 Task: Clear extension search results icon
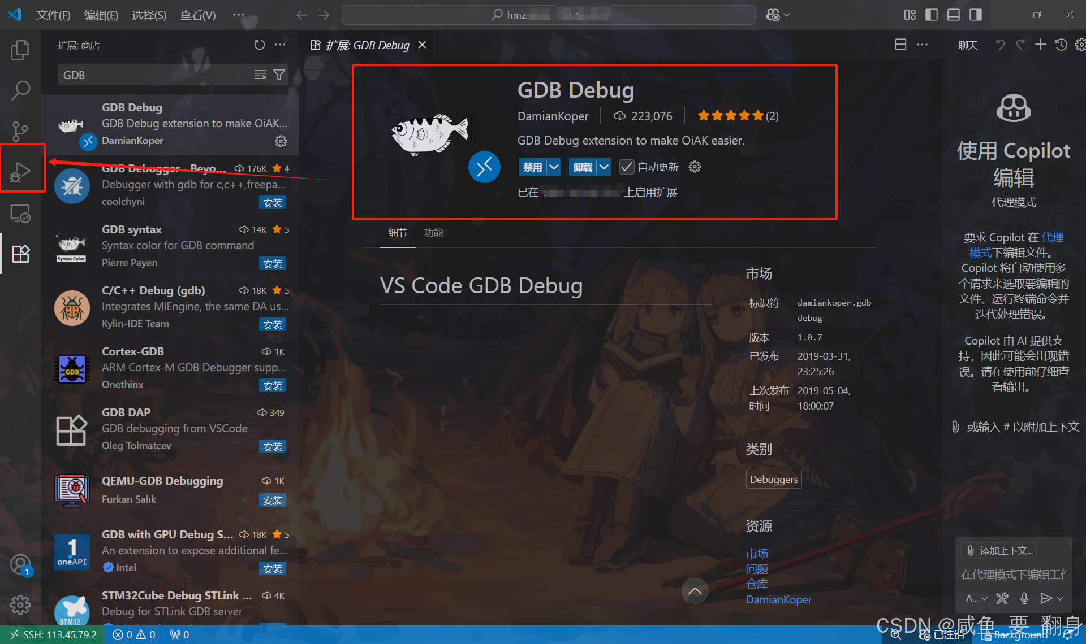[x=260, y=75]
